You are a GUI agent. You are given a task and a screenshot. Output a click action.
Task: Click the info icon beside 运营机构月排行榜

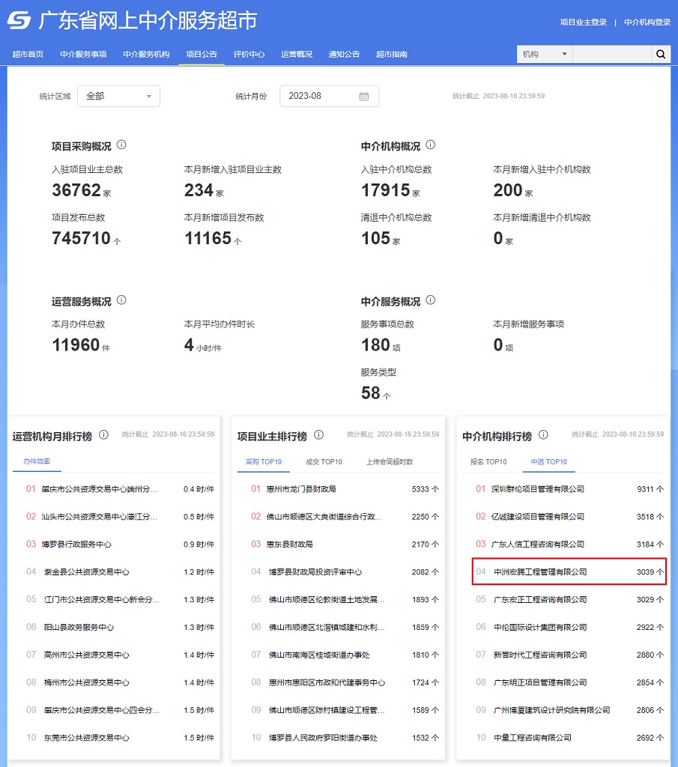pyautogui.click(x=104, y=435)
